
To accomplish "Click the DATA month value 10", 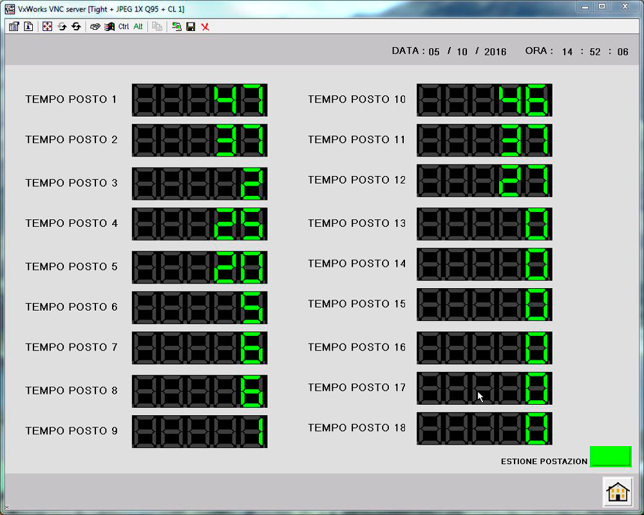I will tap(462, 52).
